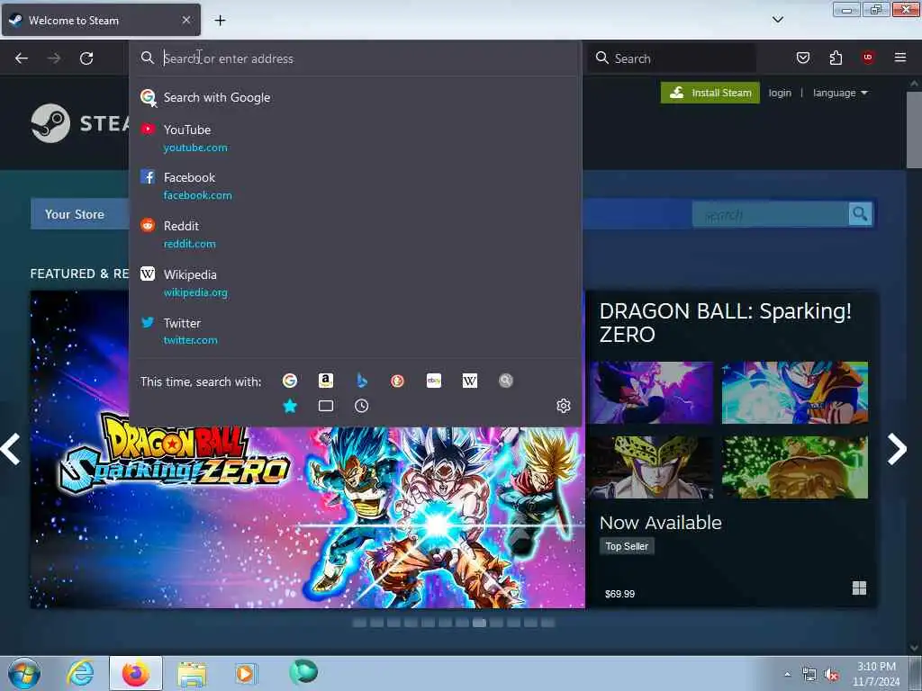Image resolution: width=922 pixels, height=691 pixels.
Task: Open the green Broly screenshot
Action: click(794, 467)
